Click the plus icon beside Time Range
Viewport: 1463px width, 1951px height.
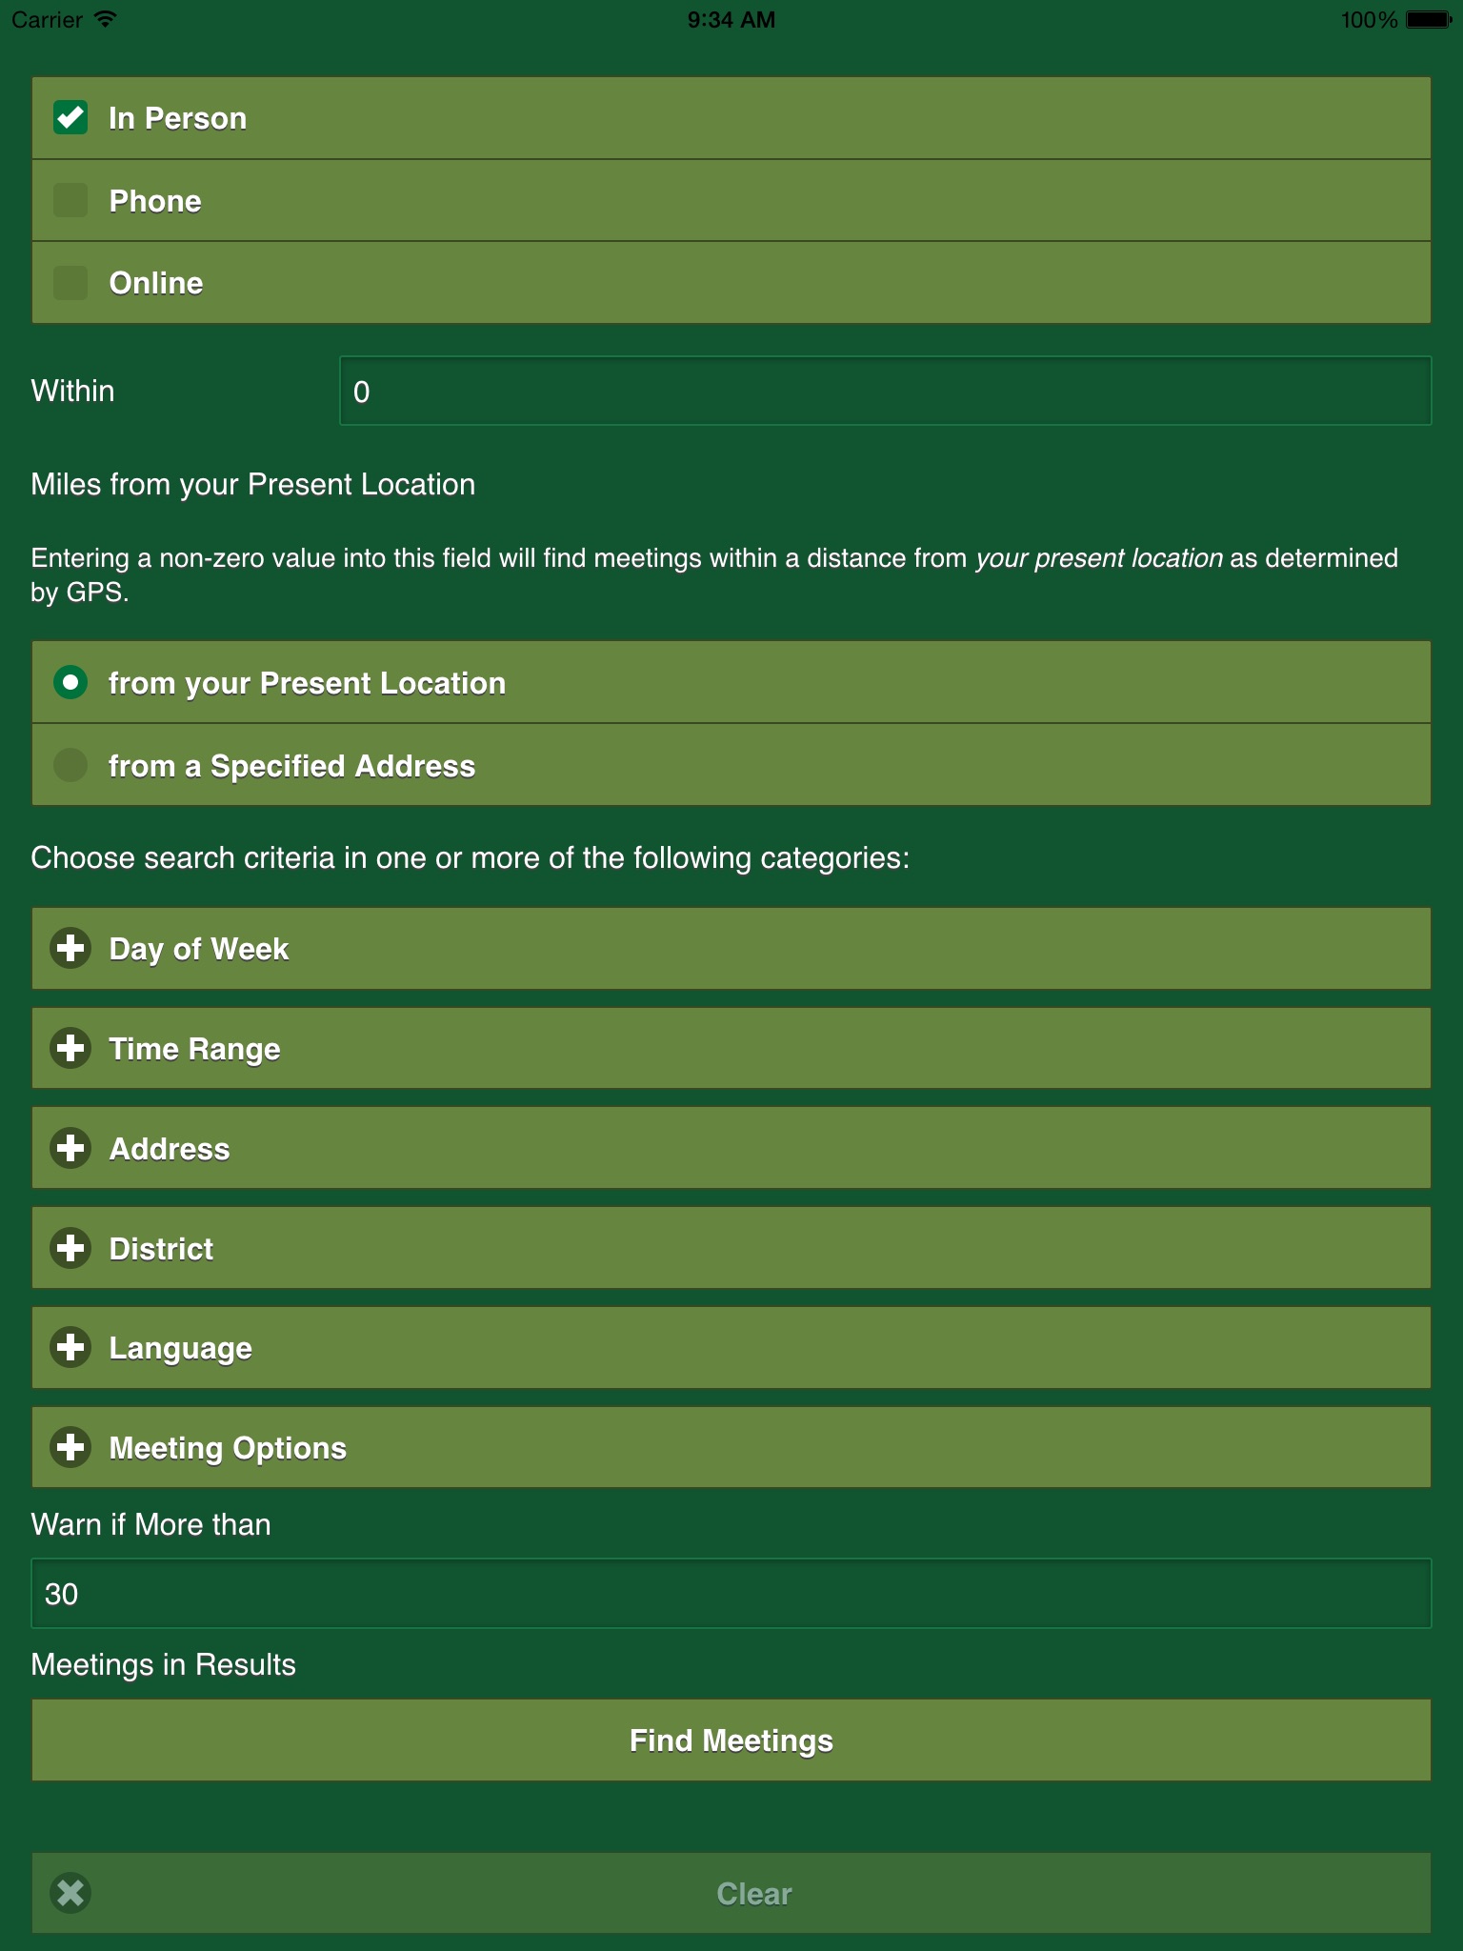coord(70,1049)
